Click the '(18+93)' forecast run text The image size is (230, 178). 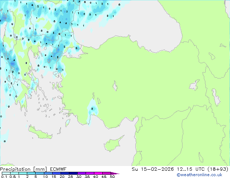218,169
